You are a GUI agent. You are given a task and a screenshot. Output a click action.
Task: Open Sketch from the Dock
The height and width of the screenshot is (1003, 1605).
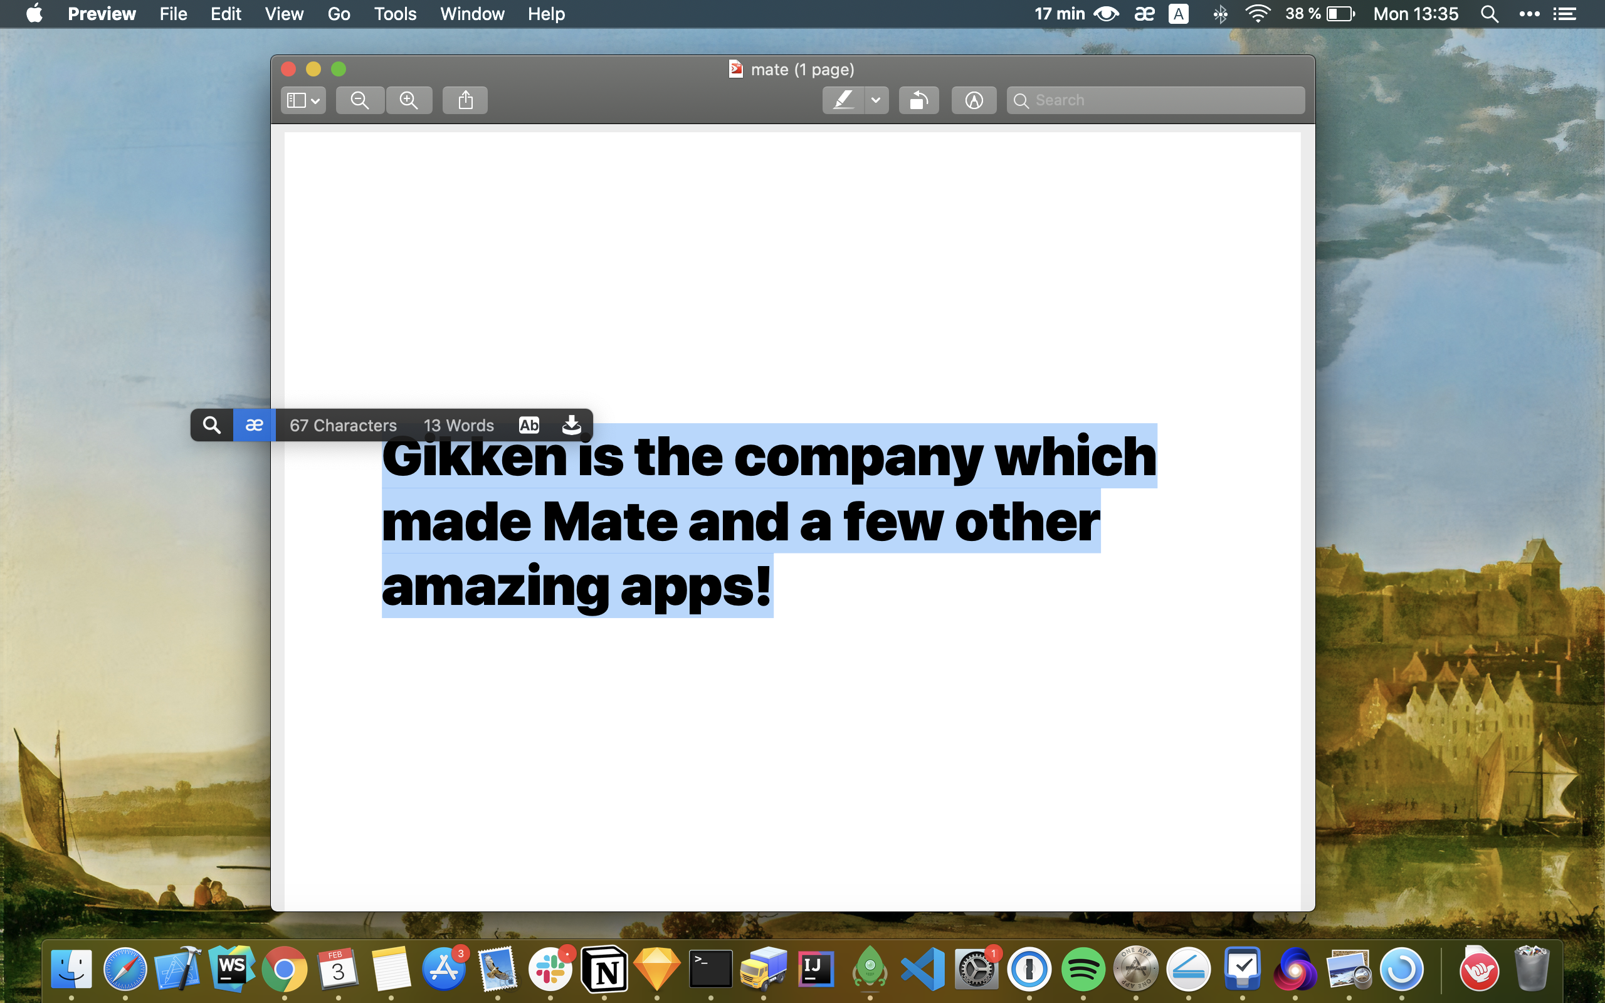tap(656, 969)
